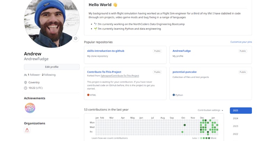The width and height of the screenshot is (279, 141).
Task: Open Learn how we count contributions
Action: [x=110, y=138]
